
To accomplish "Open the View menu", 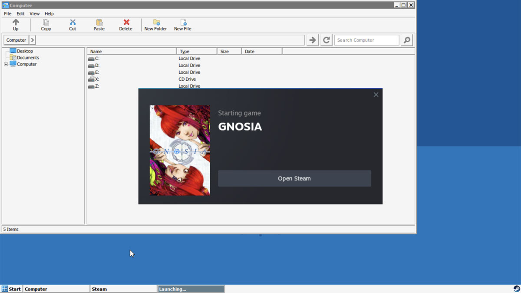I will (x=34, y=13).
